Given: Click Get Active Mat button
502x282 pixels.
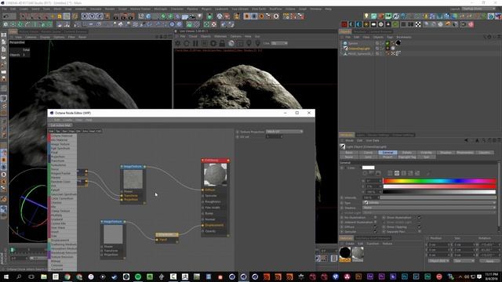Looking at the screenshot, I should [60, 125].
